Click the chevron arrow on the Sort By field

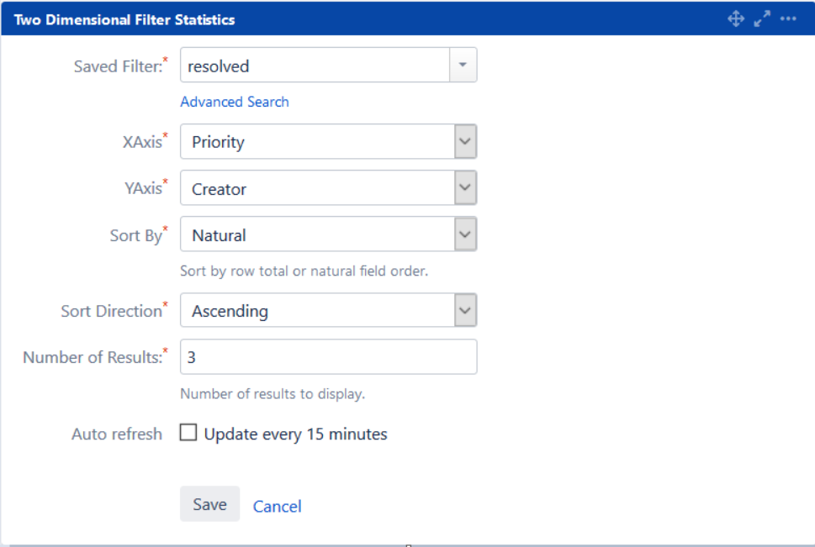pyautogui.click(x=465, y=234)
